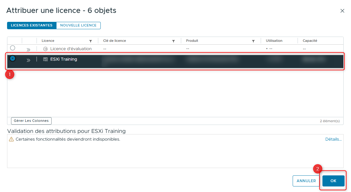Filter the Licence column
Screen dimensions: 351x192
91,41
